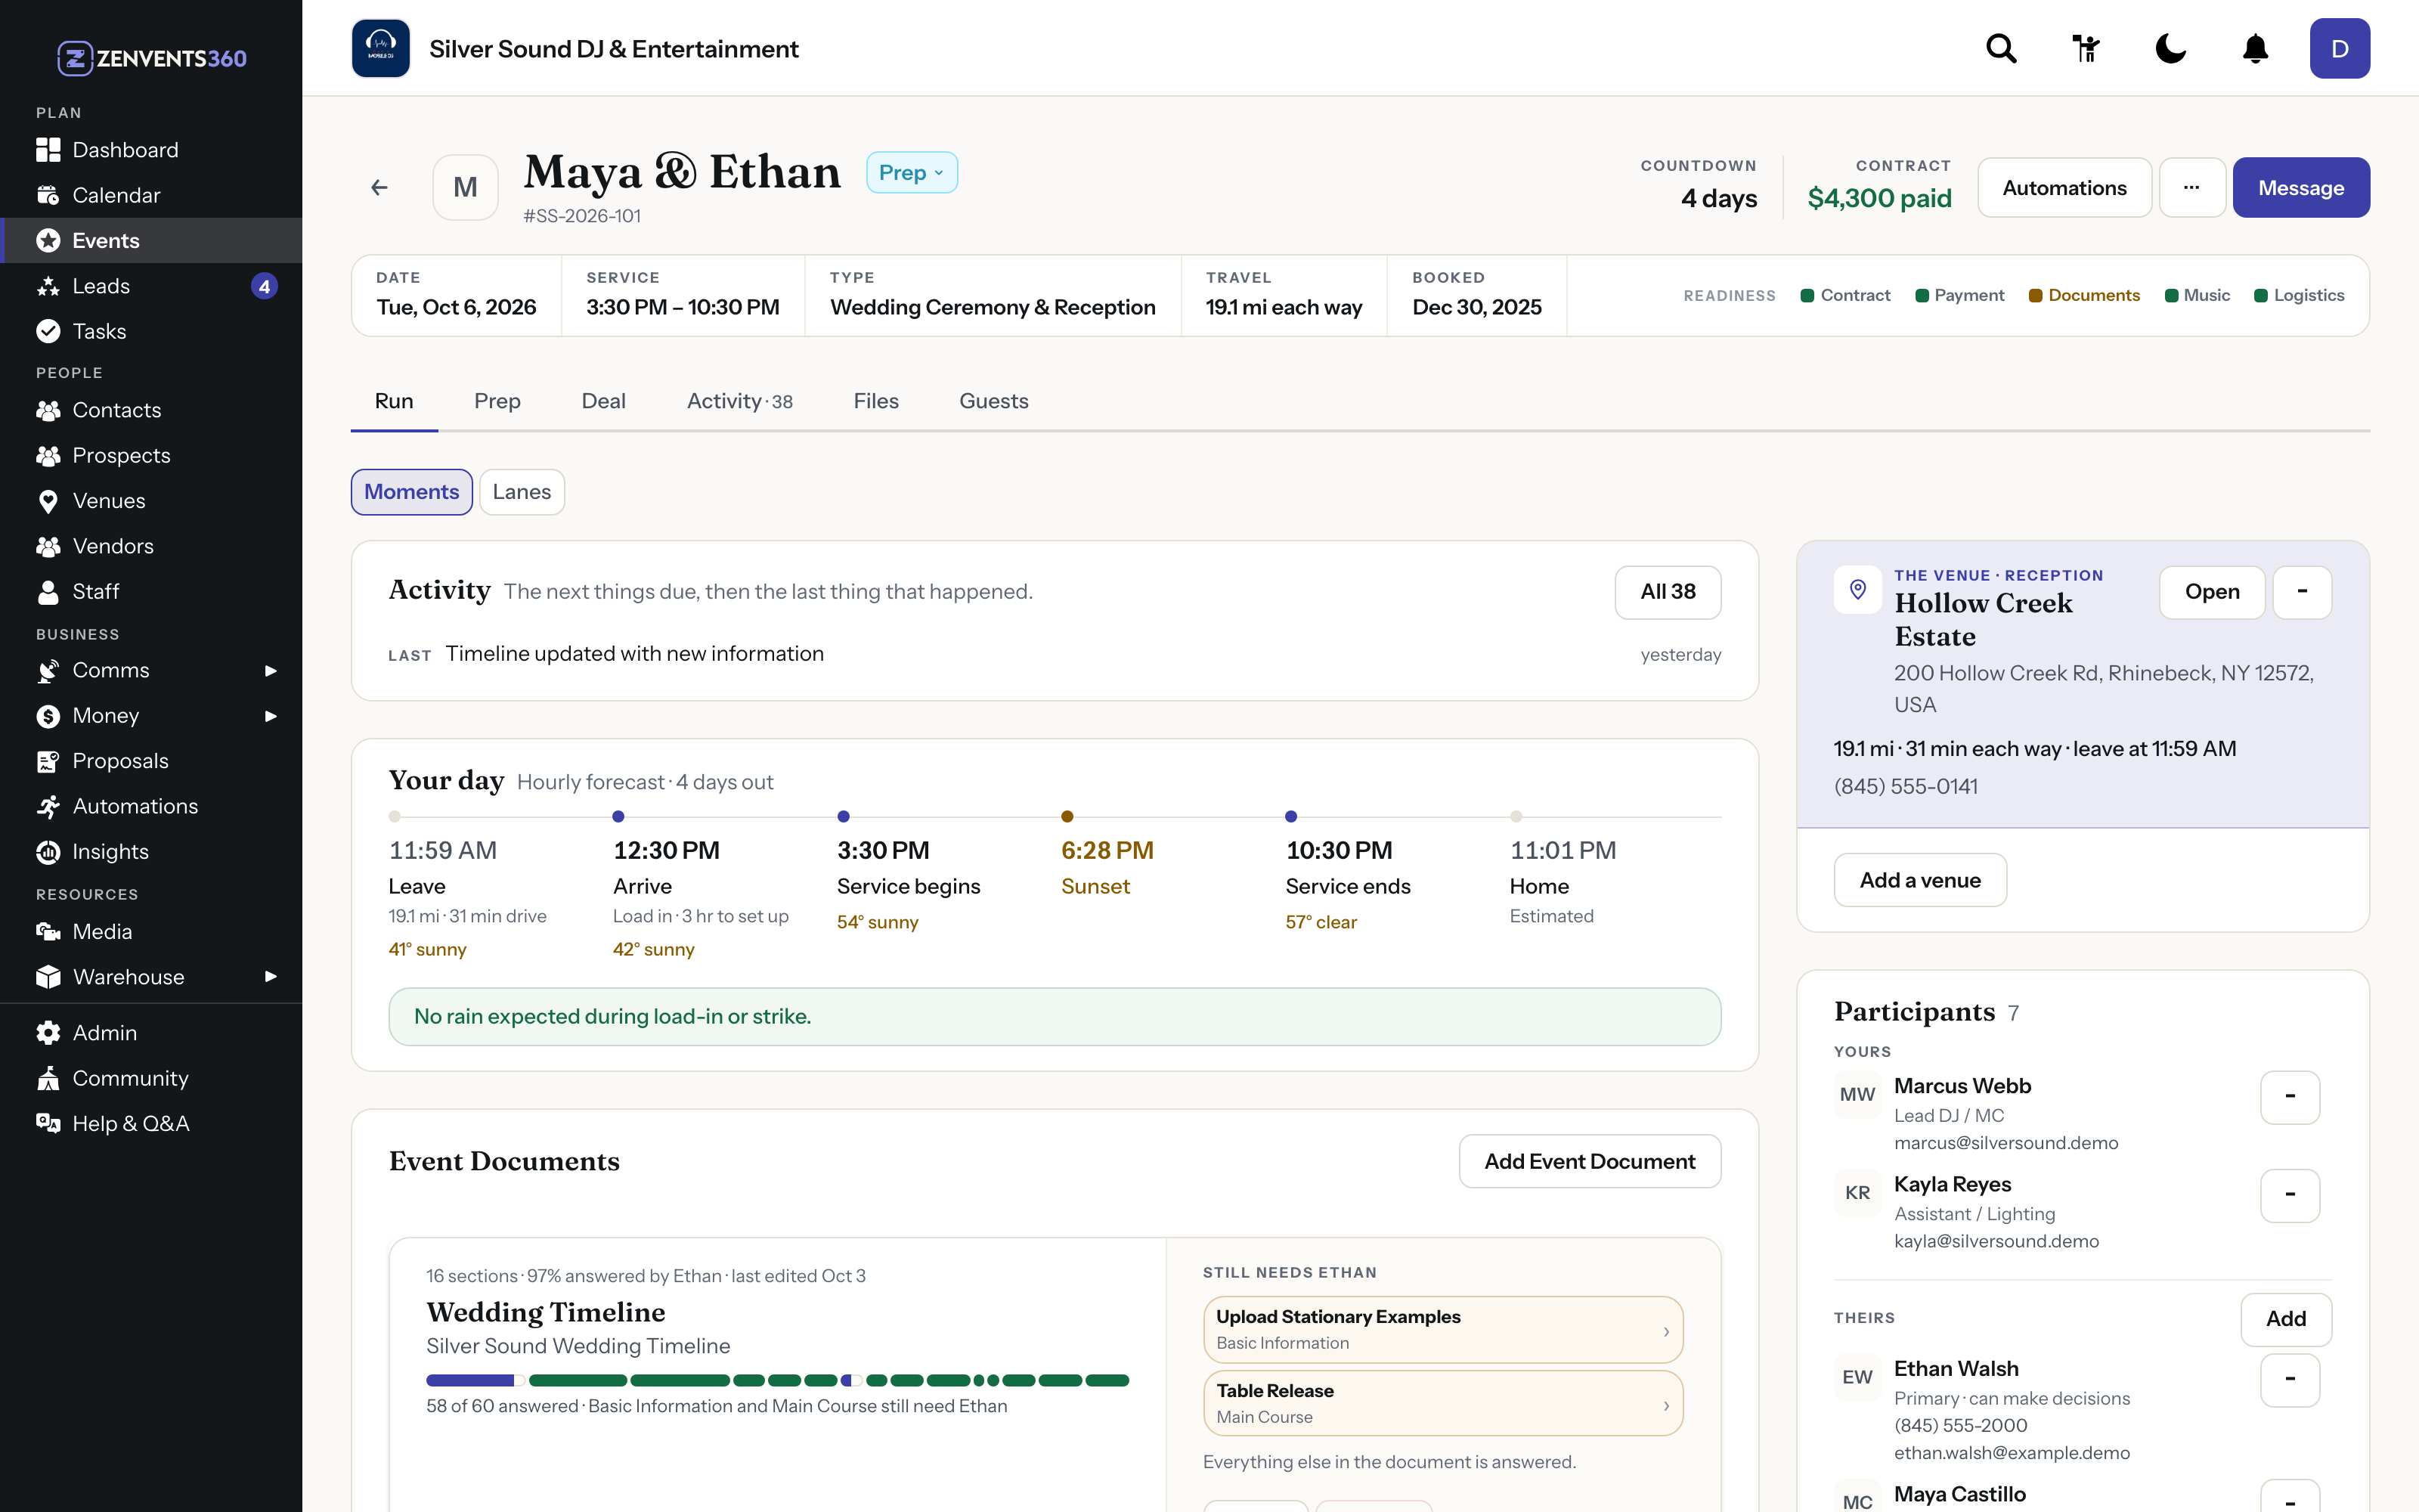Switch to the Files tab
The height and width of the screenshot is (1512, 2419).
point(875,401)
